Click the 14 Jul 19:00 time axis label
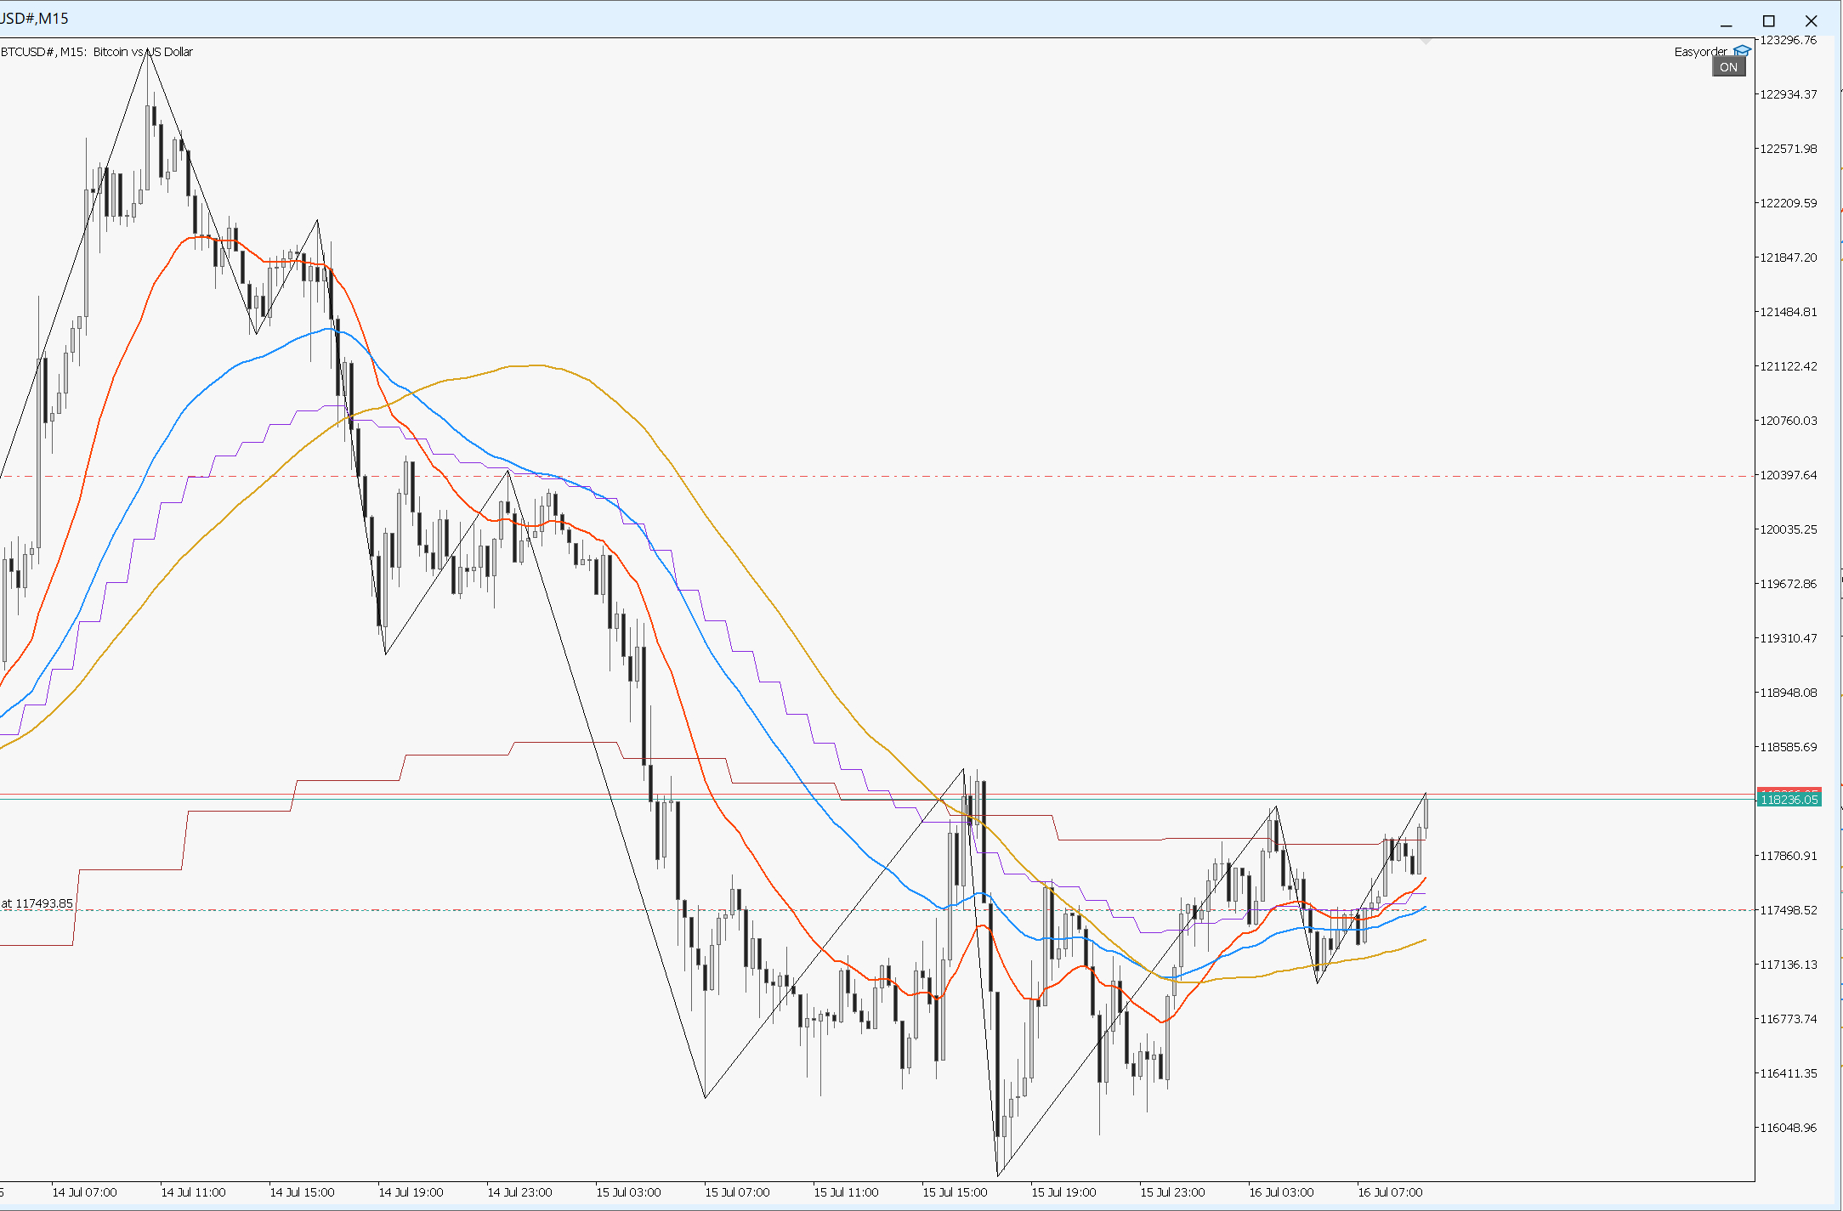 point(411,1192)
